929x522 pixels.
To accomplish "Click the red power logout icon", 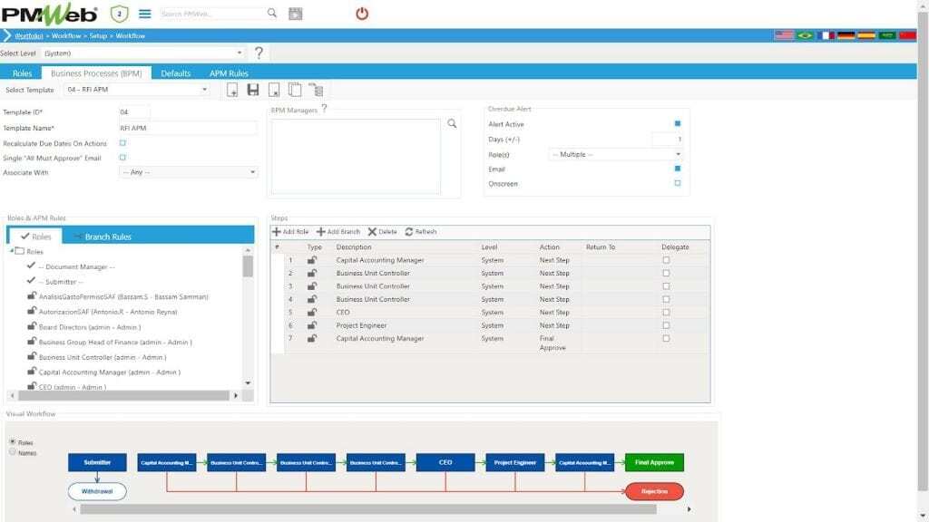I will coord(362,14).
